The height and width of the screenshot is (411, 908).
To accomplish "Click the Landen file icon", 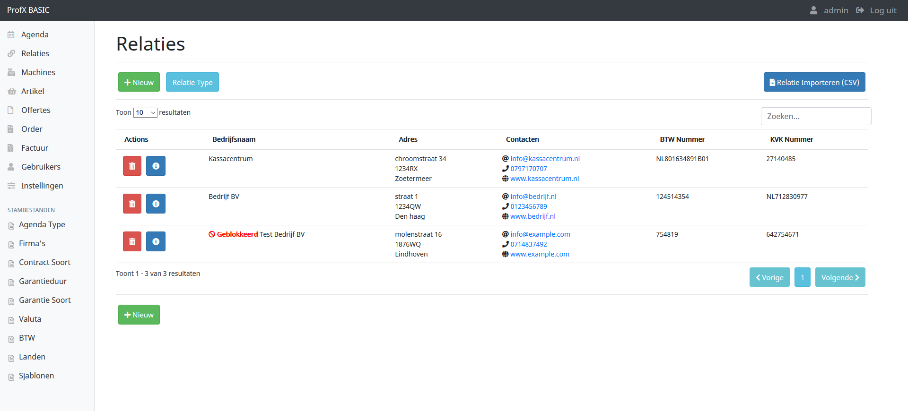I will click(x=11, y=358).
